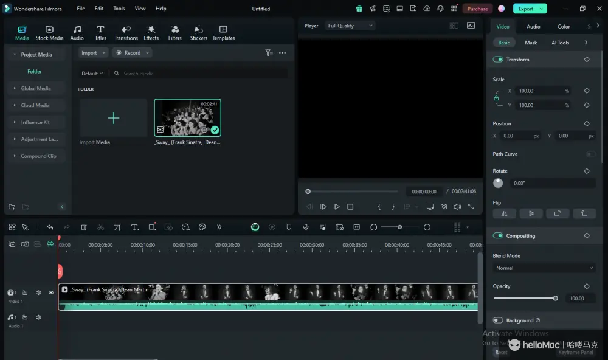The height and width of the screenshot is (360, 608).
Task: Click the Split scissors icon in timeline toolbar
Action: [x=100, y=227]
